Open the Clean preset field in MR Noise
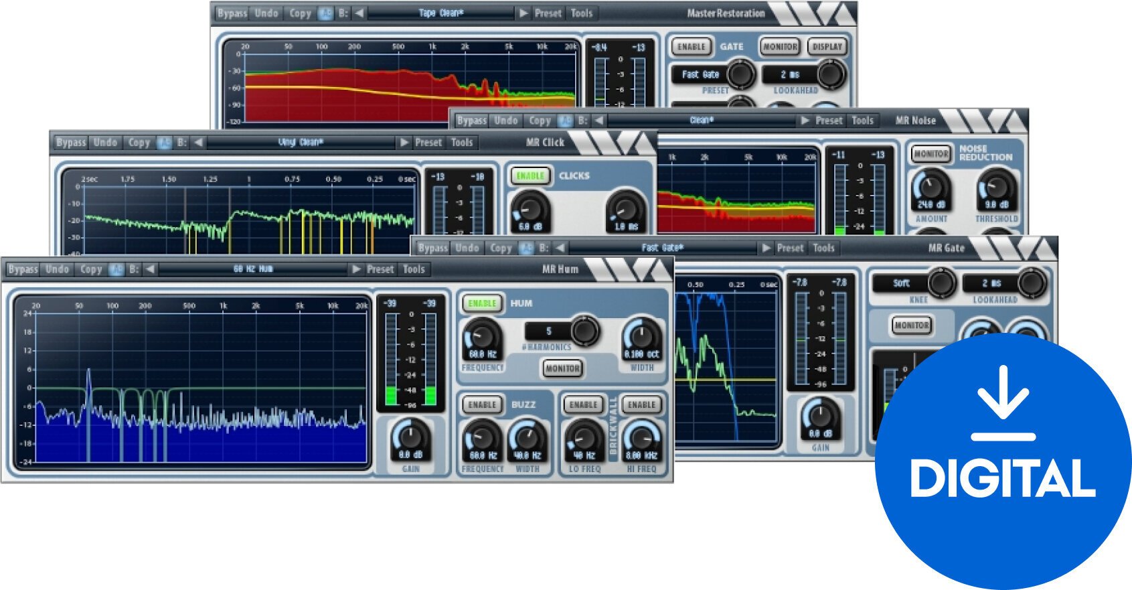Viewport: 1132px width, 590px height. [x=702, y=121]
